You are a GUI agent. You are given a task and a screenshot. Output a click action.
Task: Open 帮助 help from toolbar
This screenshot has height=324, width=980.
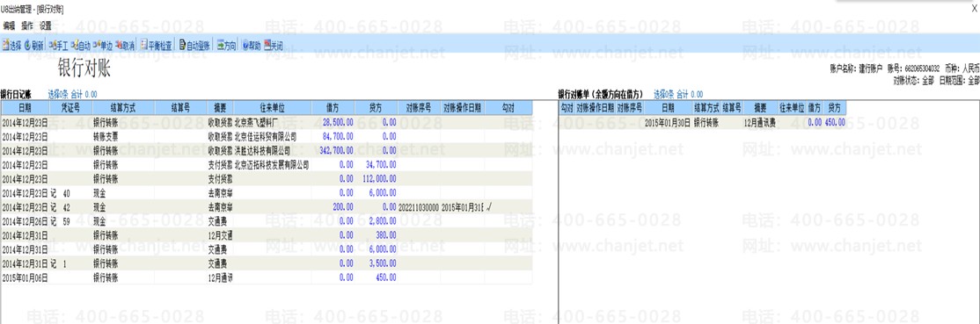[x=252, y=46]
